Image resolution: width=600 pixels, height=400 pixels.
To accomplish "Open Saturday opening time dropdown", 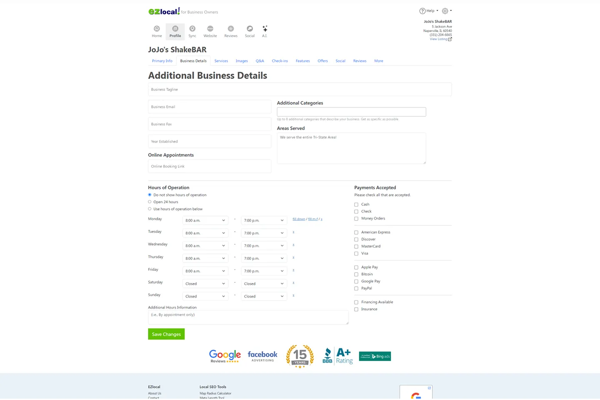I will 205,284.
